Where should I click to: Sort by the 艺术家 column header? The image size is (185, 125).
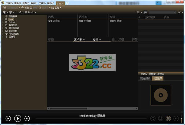click(78, 40)
